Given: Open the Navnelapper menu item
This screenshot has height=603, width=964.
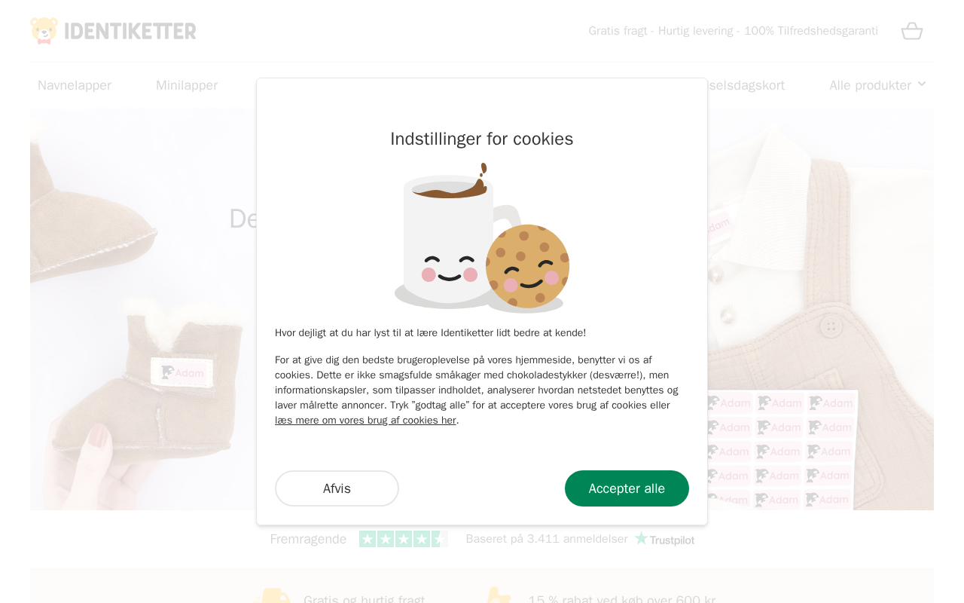Looking at the screenshot, I should pyautogui.click(x=75, y=85).
